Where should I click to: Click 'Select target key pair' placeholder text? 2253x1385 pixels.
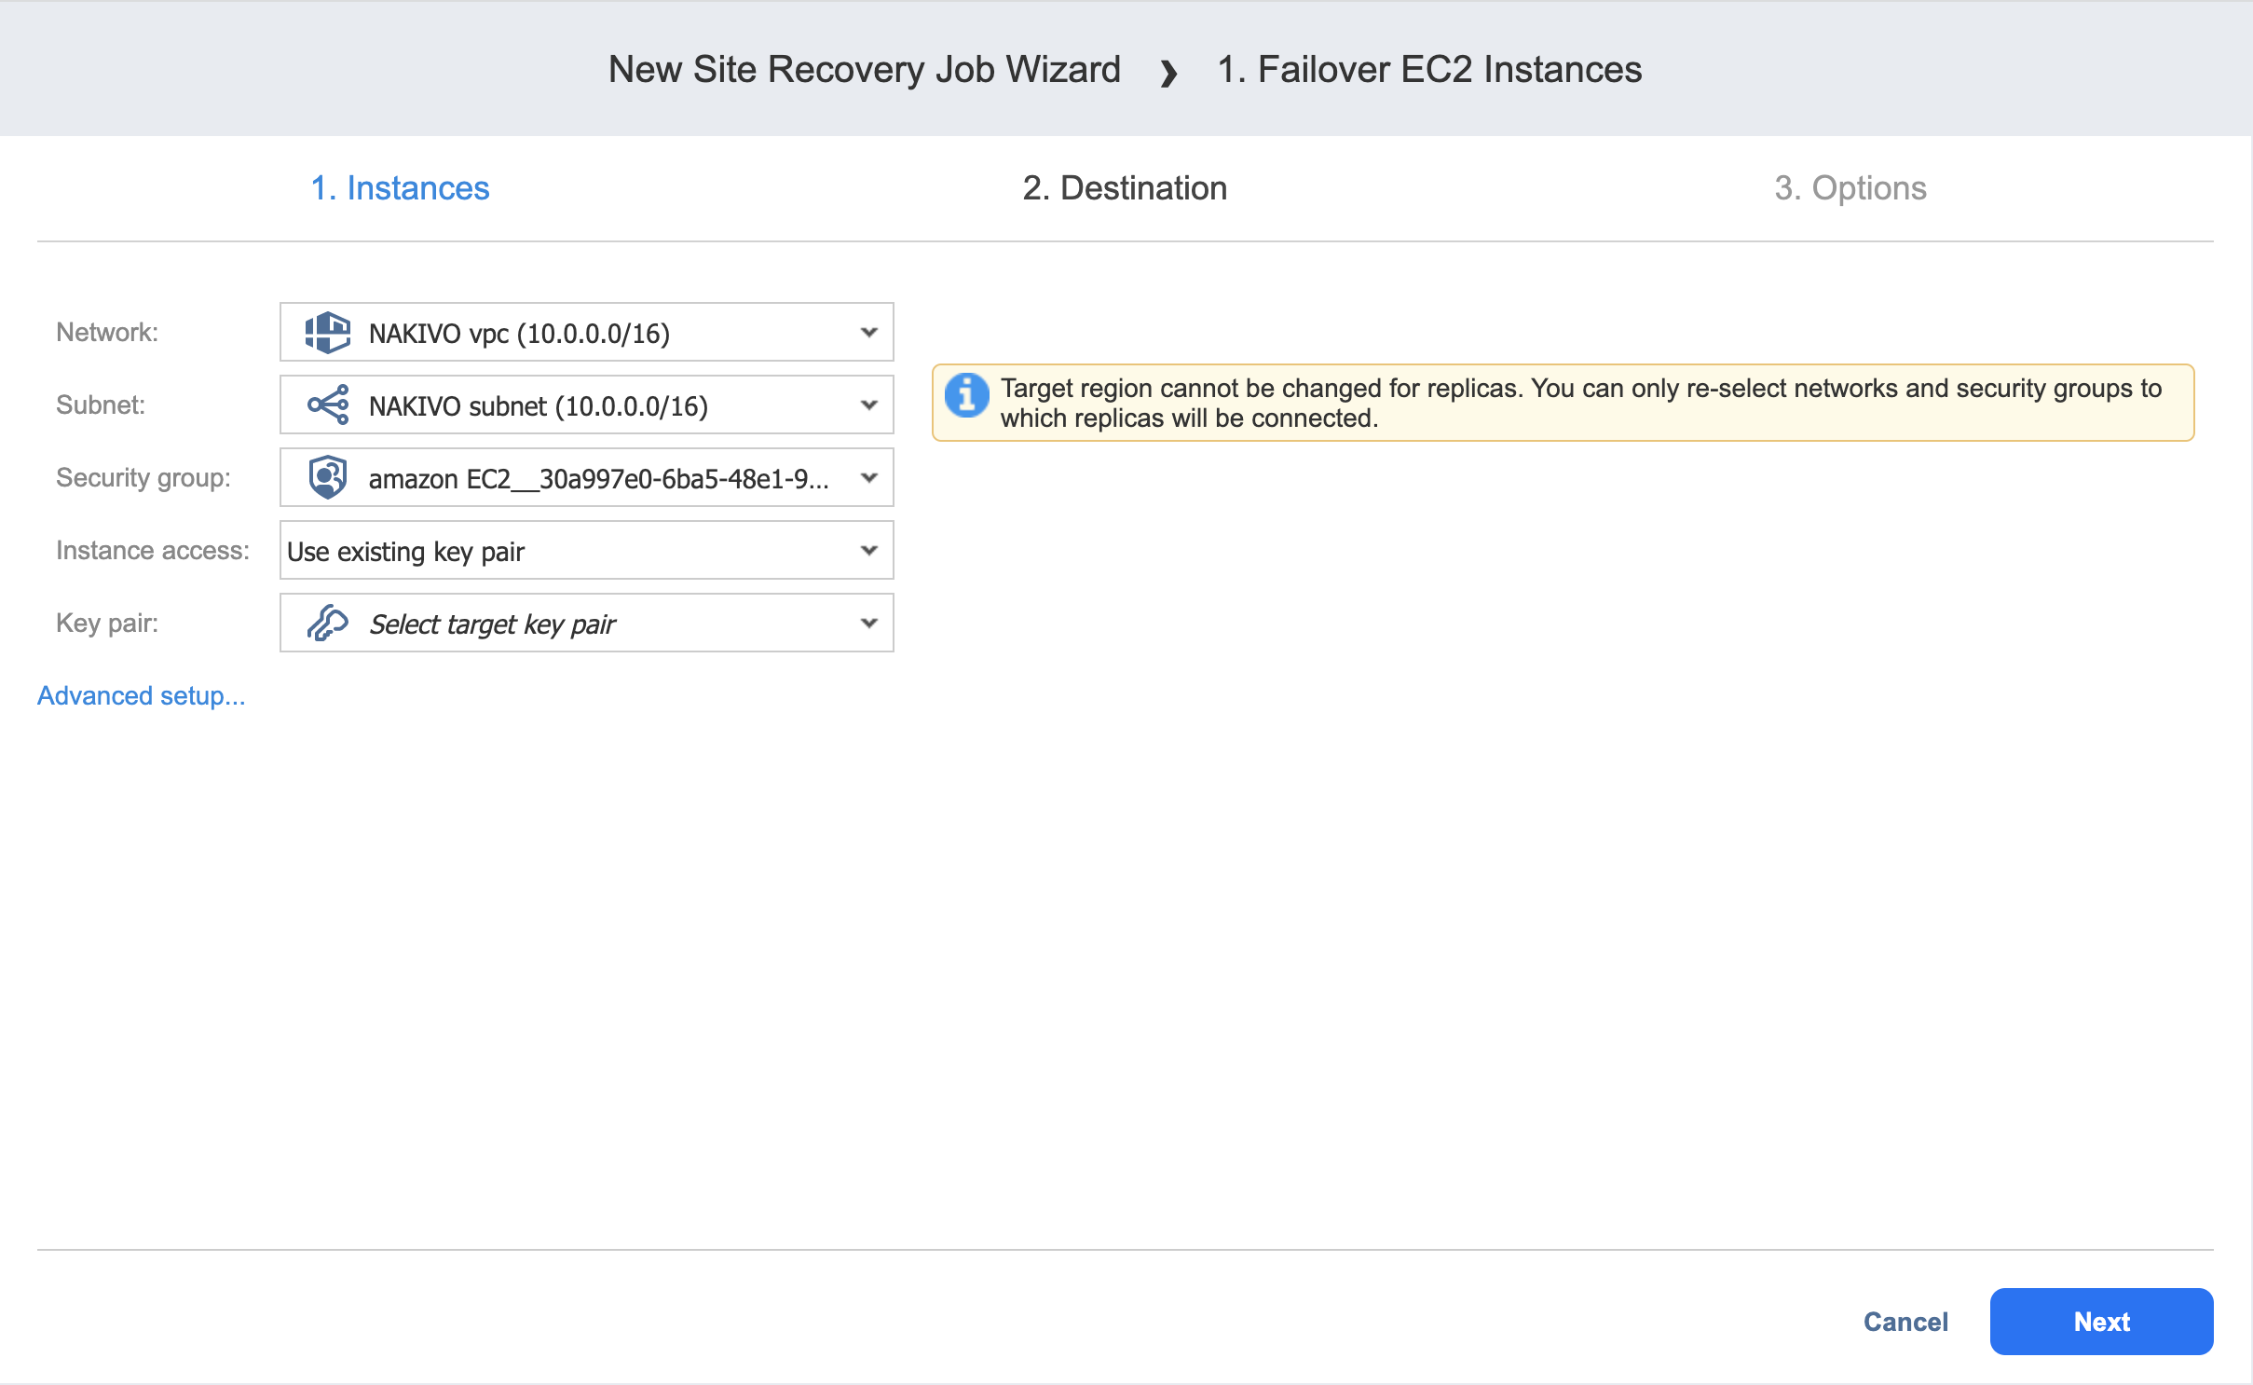492,624
